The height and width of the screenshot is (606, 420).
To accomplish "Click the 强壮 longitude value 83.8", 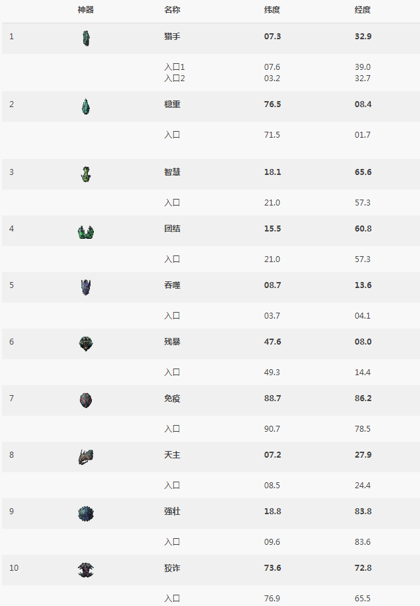I will [363, 512].
